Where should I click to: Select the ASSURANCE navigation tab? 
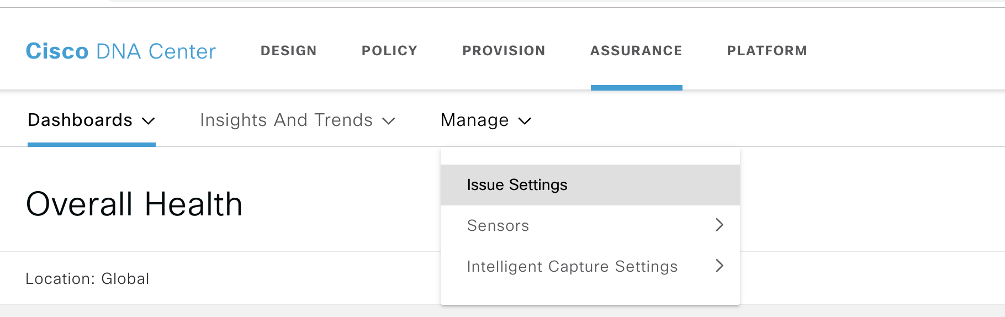[636, 51]
